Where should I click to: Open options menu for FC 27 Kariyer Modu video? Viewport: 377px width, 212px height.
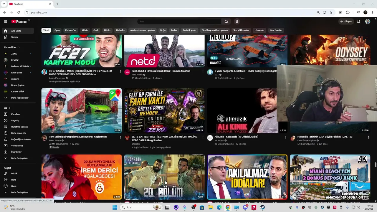click(120, 71)
